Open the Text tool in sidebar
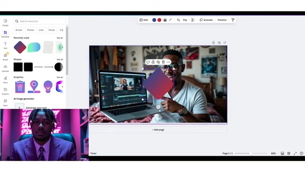The image size is (305, 171). (x=5, y=46)
